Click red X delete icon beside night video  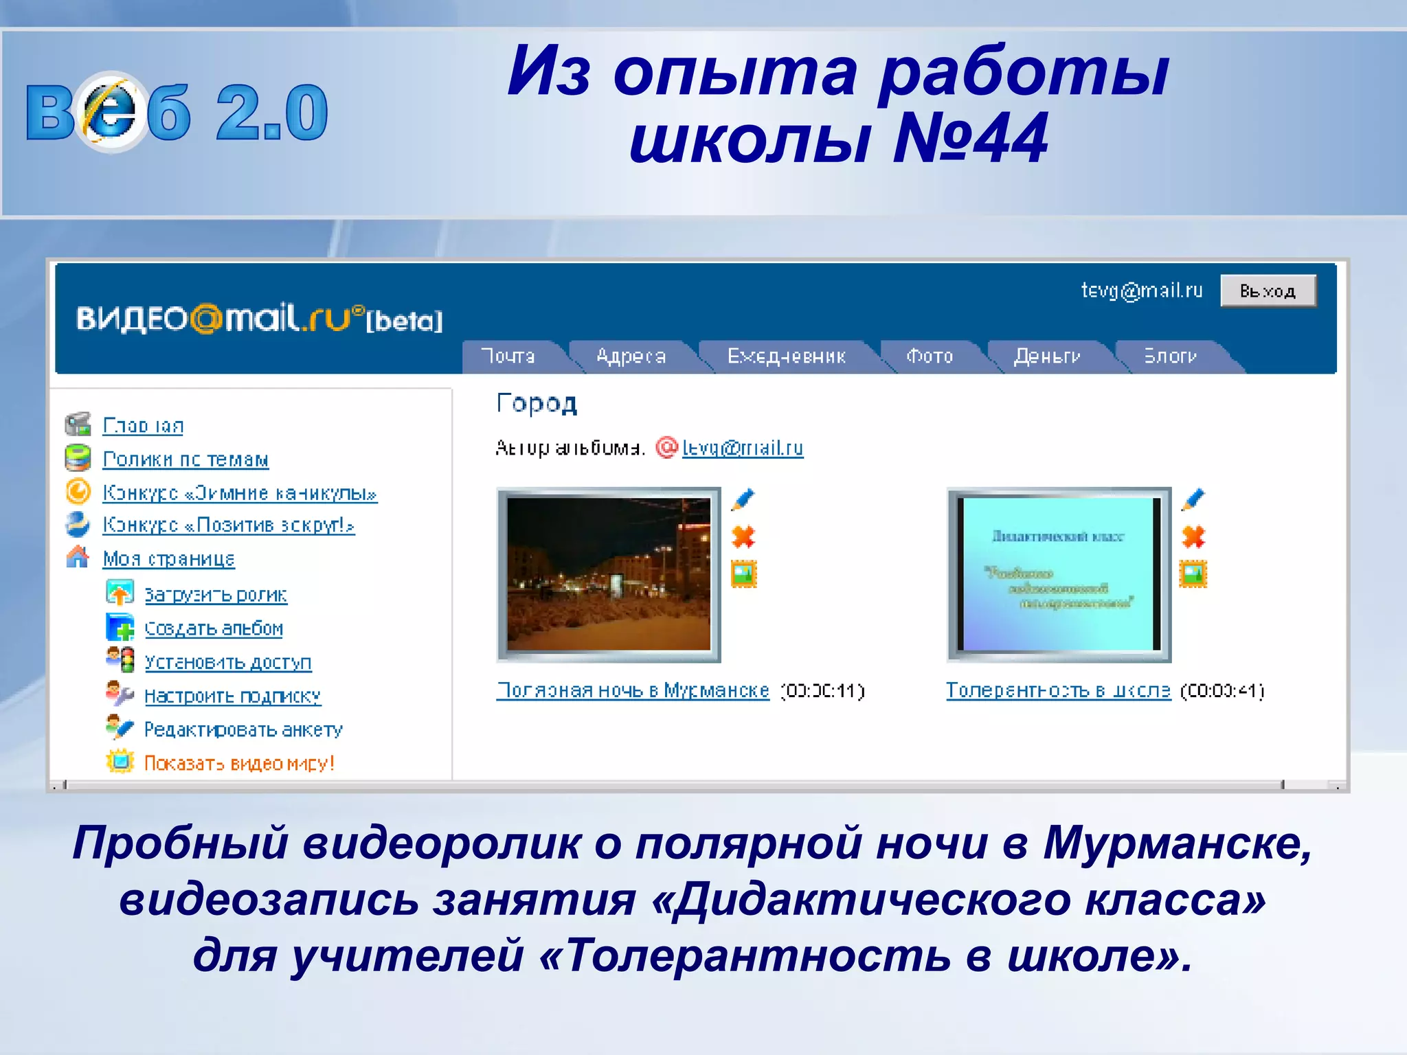(x=743, y=536)
